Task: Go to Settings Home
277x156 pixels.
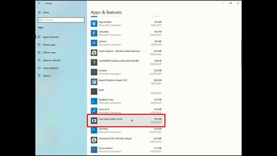Action: (46, 13)
